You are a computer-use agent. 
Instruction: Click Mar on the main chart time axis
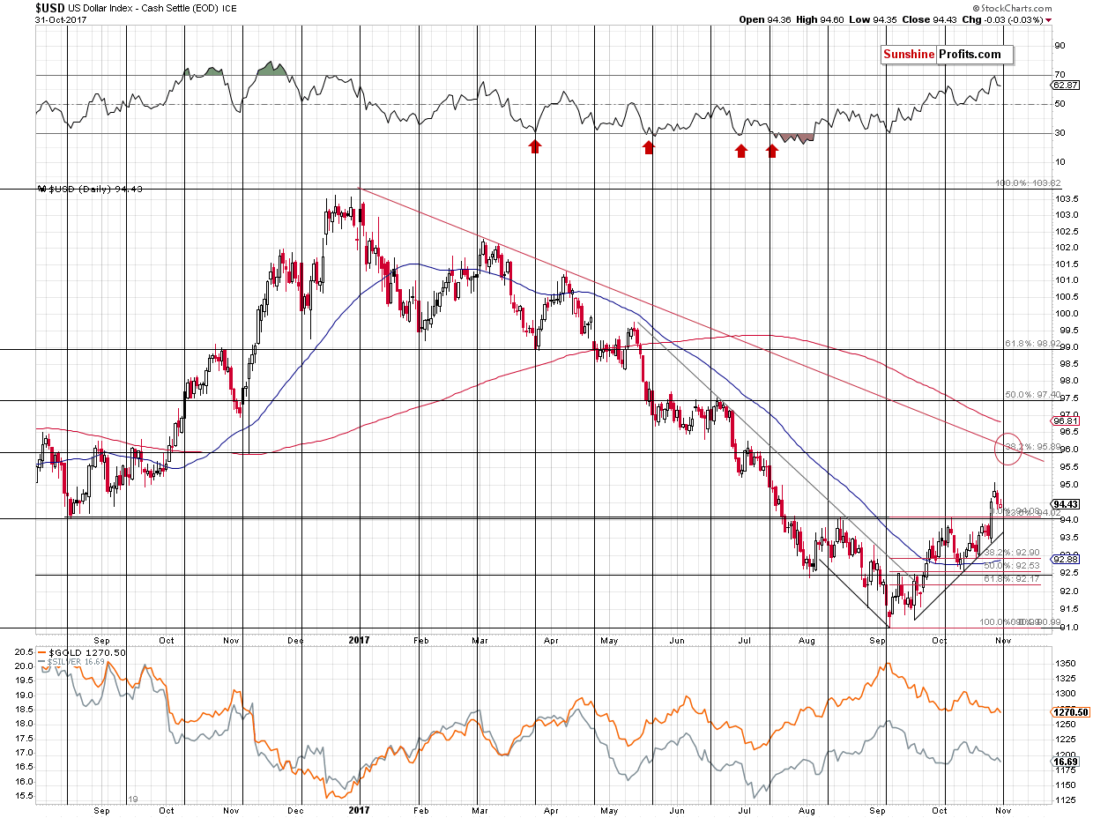(479, 641)
